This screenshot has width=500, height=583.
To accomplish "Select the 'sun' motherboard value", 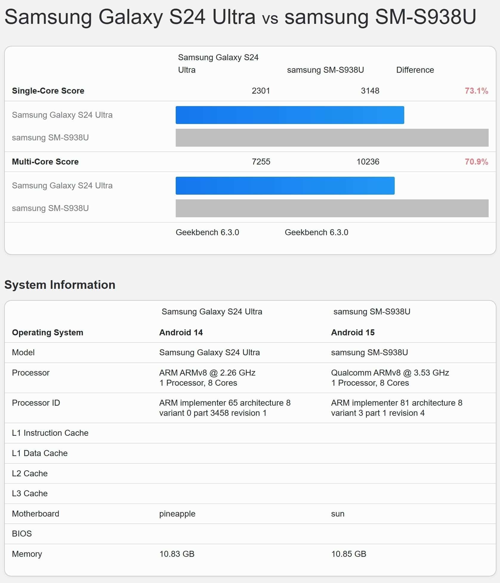I will point(338,514).
